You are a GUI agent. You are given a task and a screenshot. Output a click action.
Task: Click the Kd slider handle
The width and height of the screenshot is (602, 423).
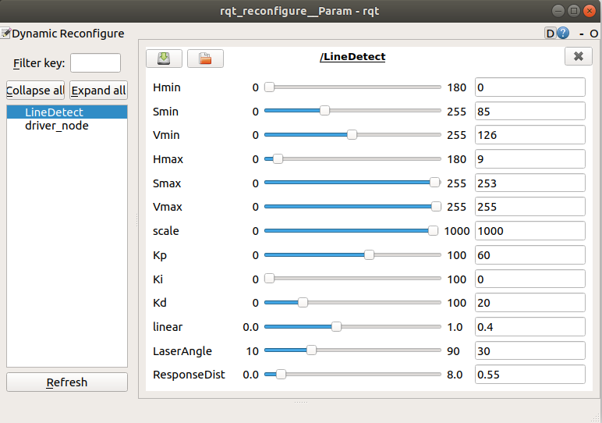pyautogui.click(x=303, y=302)
